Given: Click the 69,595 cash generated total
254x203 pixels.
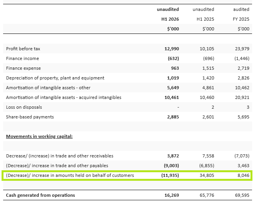Looking at the screenshot, I should 242,195.
